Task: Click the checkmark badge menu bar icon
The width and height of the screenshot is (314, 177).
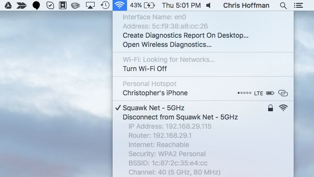Action: [x=50, y=5]
